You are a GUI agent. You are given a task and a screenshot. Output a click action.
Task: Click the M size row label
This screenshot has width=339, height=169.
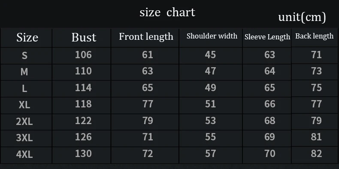click(24, 71)
